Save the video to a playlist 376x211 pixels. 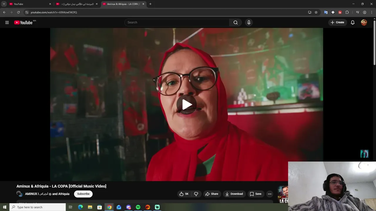(x=256, y=194)
